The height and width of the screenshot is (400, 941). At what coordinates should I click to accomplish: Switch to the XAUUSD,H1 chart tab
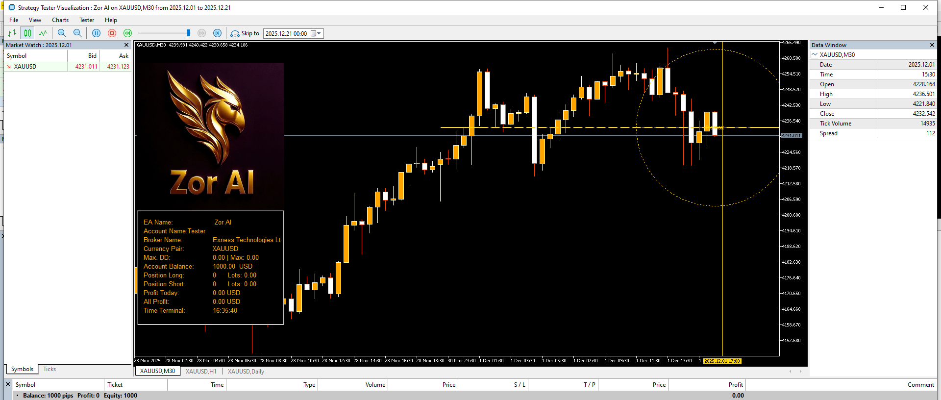pyautogui.click(x=201, y=372)
